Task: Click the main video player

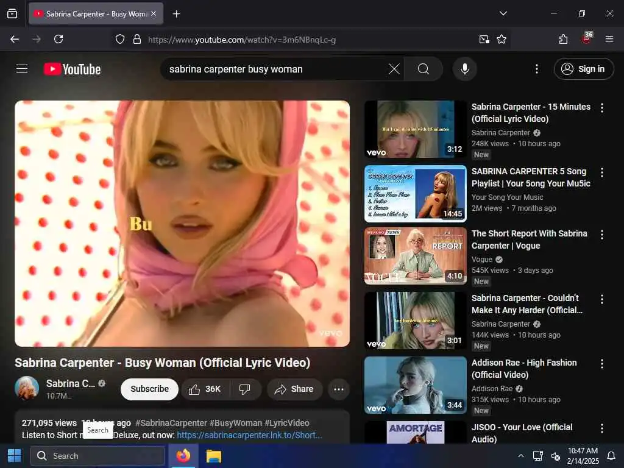Action: pyautogui.click(x=182, y=223)
